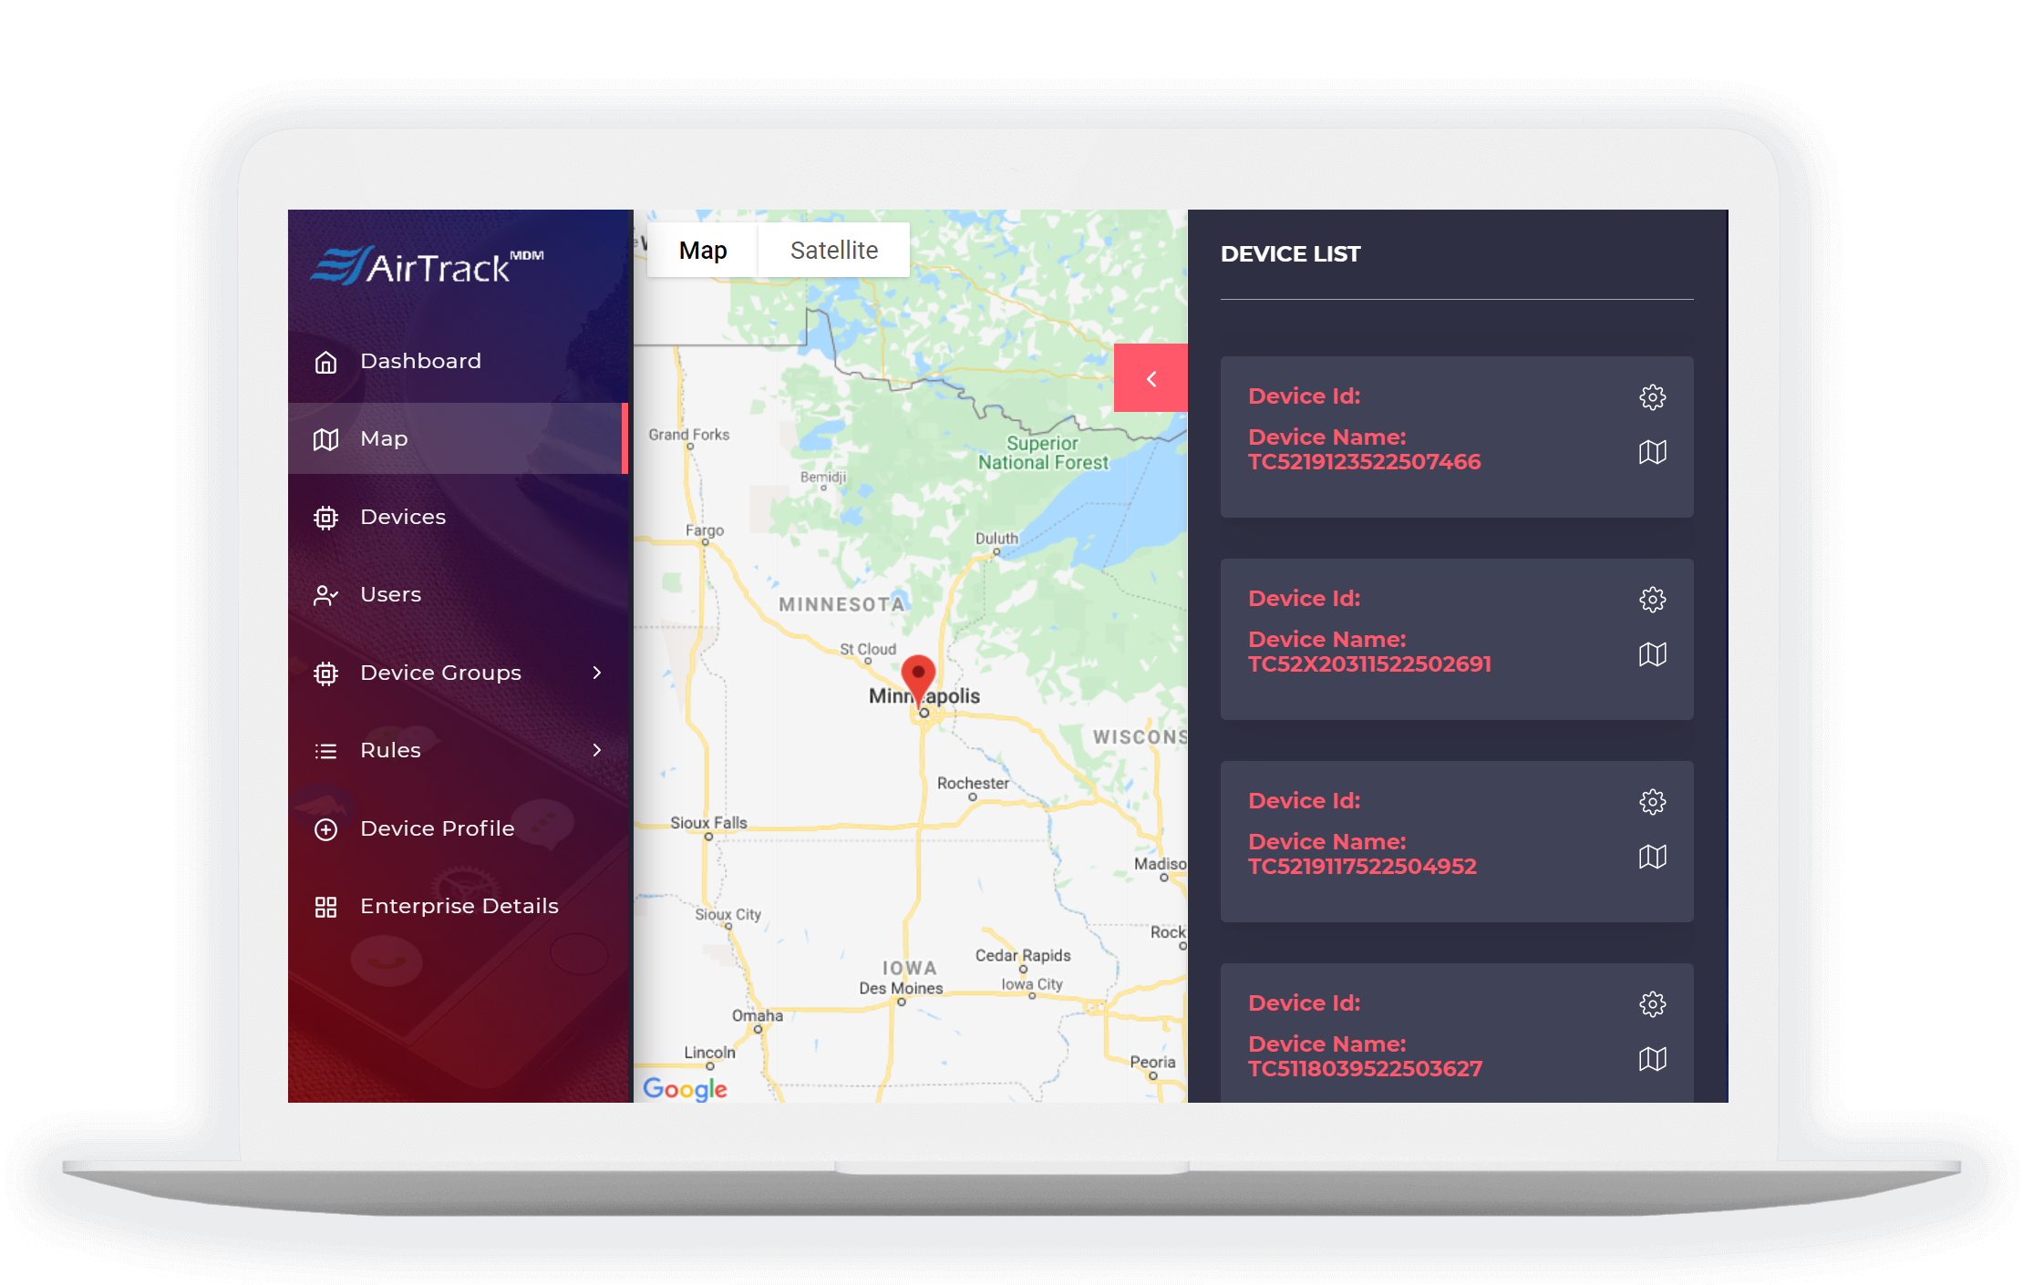
Task: Click Grand Forks label on the map
Action: pos(688,435)
